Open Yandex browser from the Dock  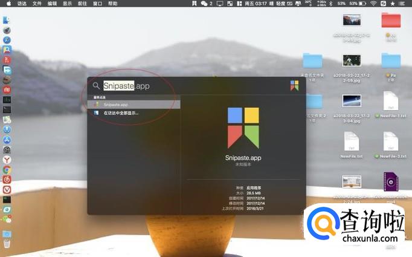coord(7,160)
